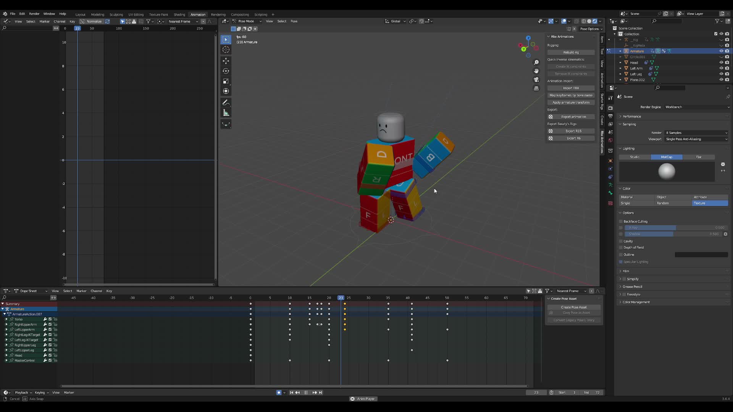This screenshot has width=733, height=412.
Task: Enable the Outline checkbox
Action: tap(621, 255)
